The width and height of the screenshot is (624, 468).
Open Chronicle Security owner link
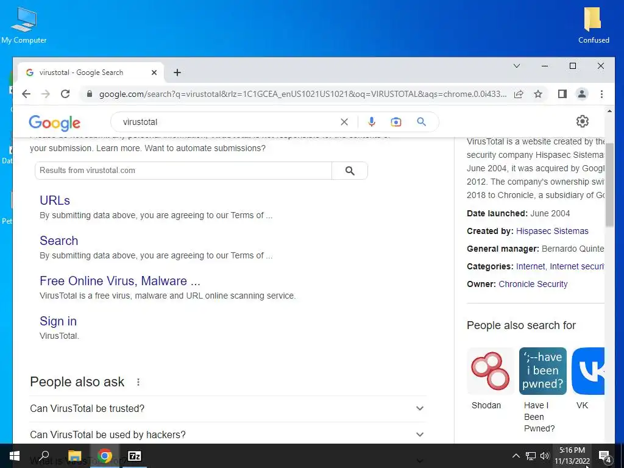pyautogui.click(x=533, y=284)
